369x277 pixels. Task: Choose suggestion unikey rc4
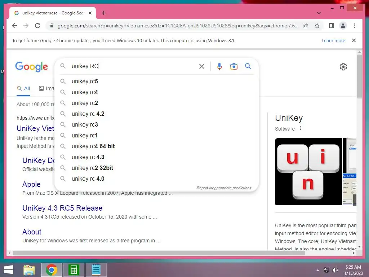(x=156, y=92)
